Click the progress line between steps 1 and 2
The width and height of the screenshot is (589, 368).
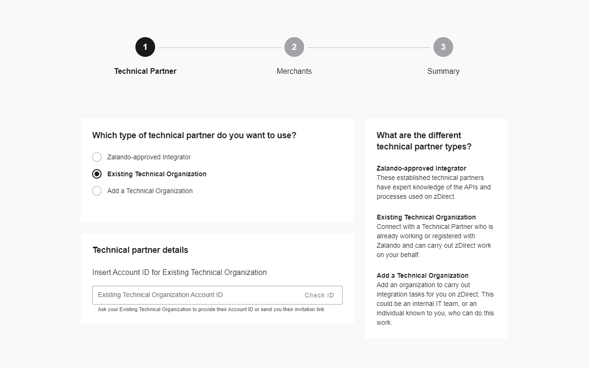219,47
